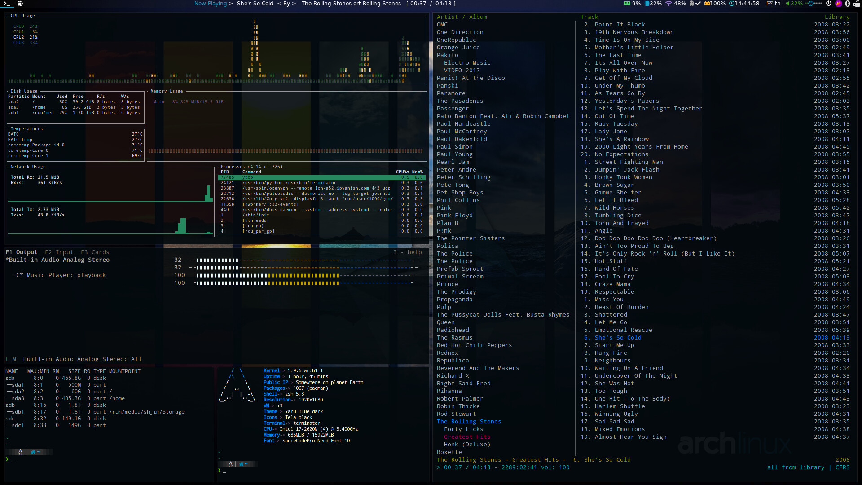
Task: Click the flame tray icon
Action: click(839, 4)
